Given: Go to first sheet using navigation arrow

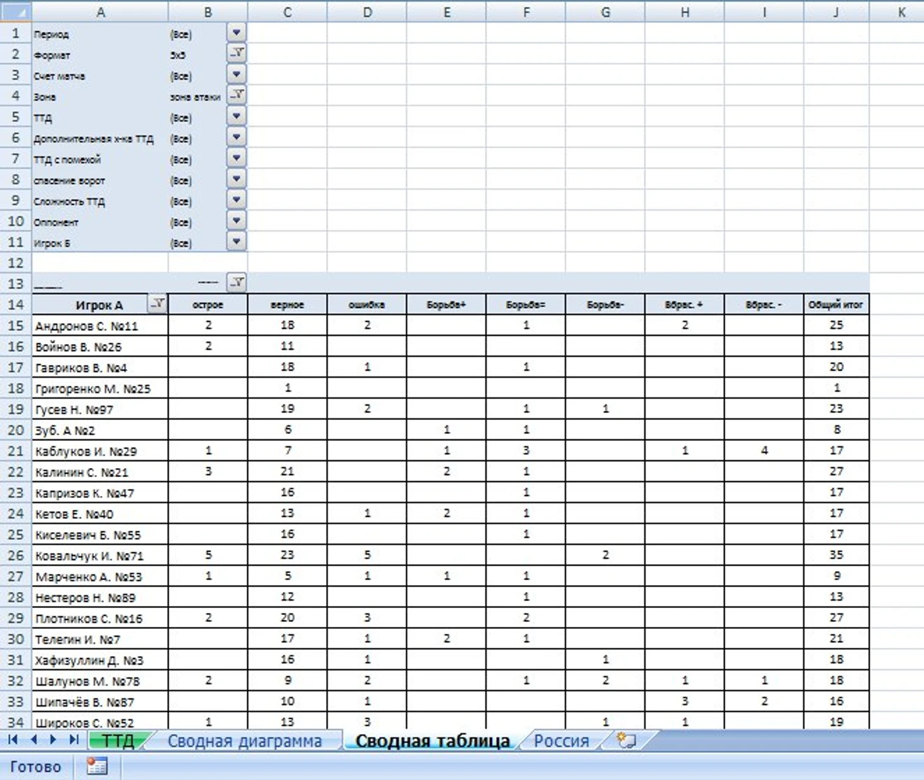Looking at the screenshot, I should click(13, 740).
